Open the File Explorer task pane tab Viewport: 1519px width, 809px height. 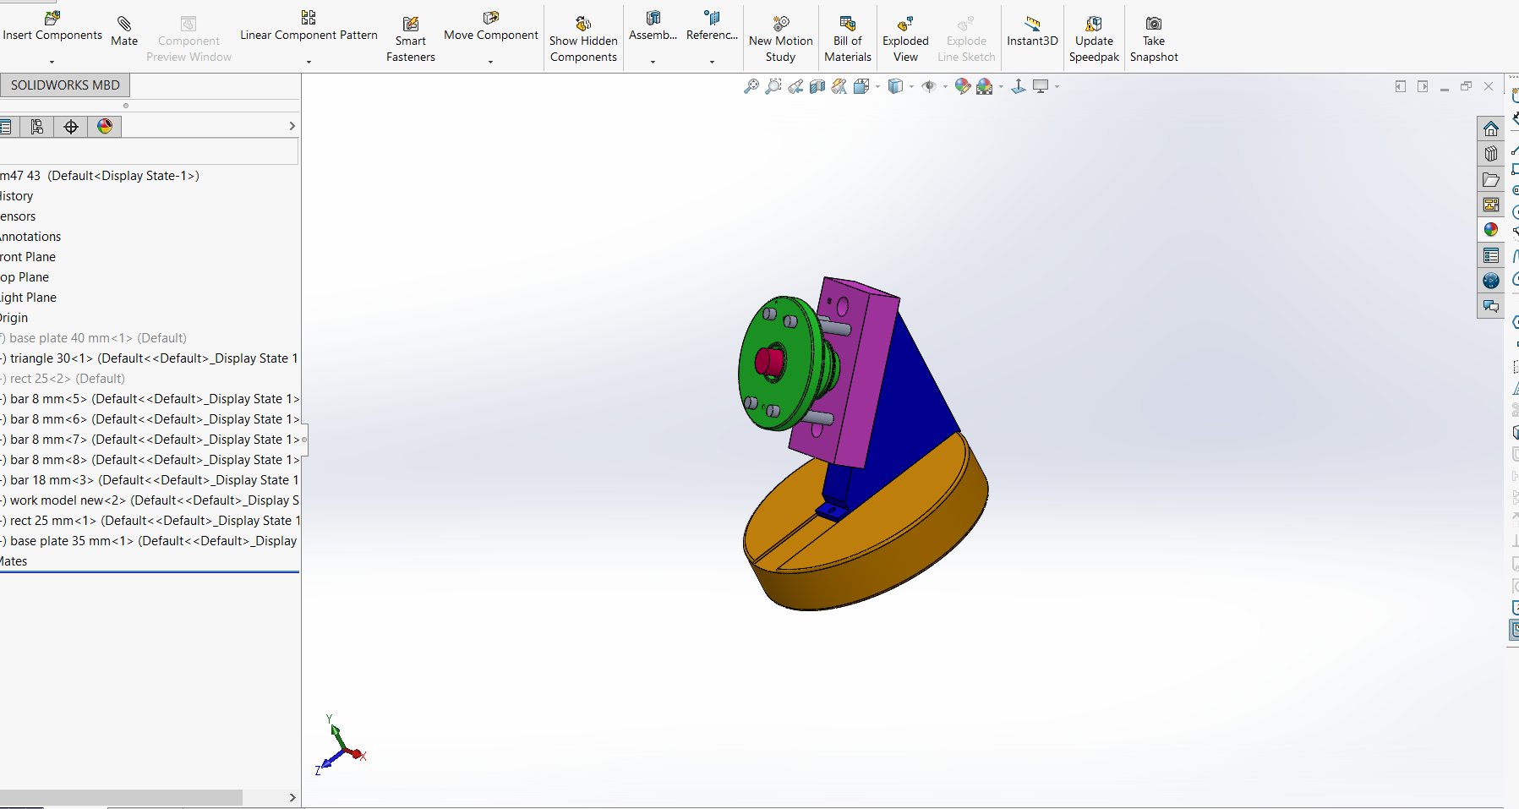pos(1490,179)
